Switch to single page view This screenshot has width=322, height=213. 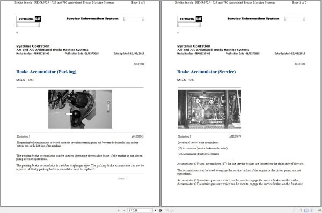pyautogui.click(x=295, y=210)
